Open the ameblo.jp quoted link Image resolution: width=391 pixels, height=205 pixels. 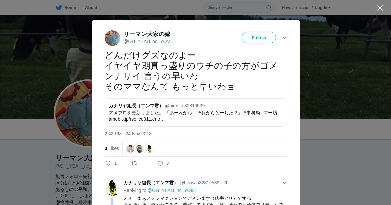click(137, 119)
